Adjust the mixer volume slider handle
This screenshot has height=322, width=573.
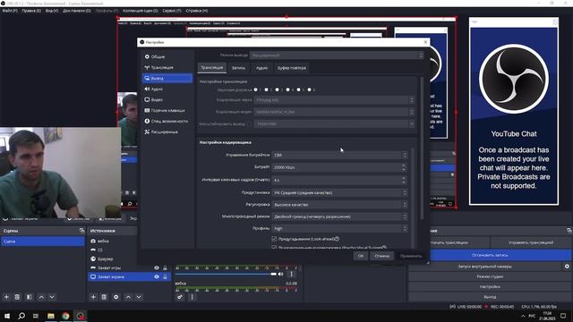click(x=273, y=275)
